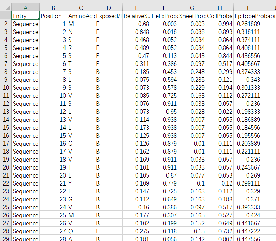Select column D header

109,8
